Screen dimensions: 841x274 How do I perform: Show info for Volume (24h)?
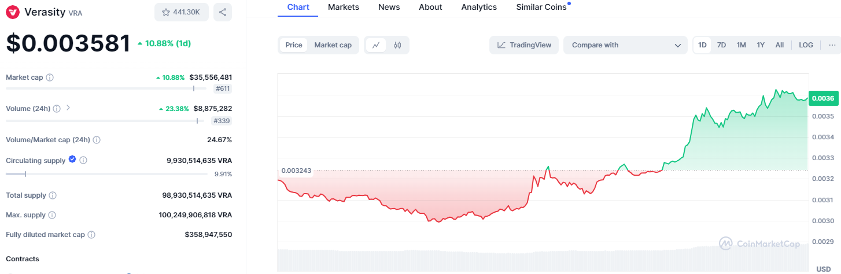[x=58, y=109]
